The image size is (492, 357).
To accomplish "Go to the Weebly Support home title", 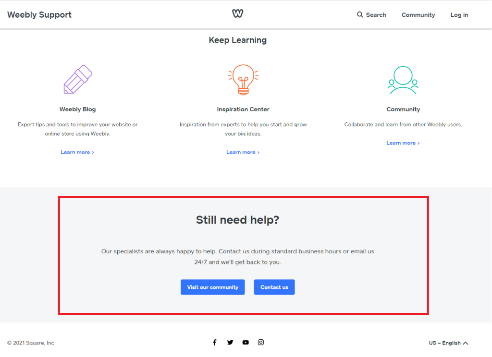I will tap(39, 15).
